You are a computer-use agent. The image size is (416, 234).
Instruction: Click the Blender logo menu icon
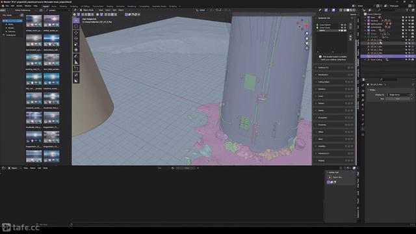point(3,6)
